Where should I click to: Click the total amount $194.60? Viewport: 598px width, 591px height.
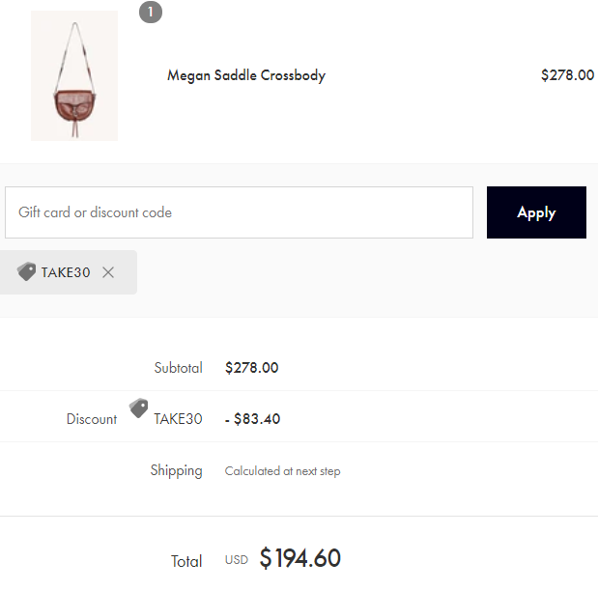(x=300, y=558)
